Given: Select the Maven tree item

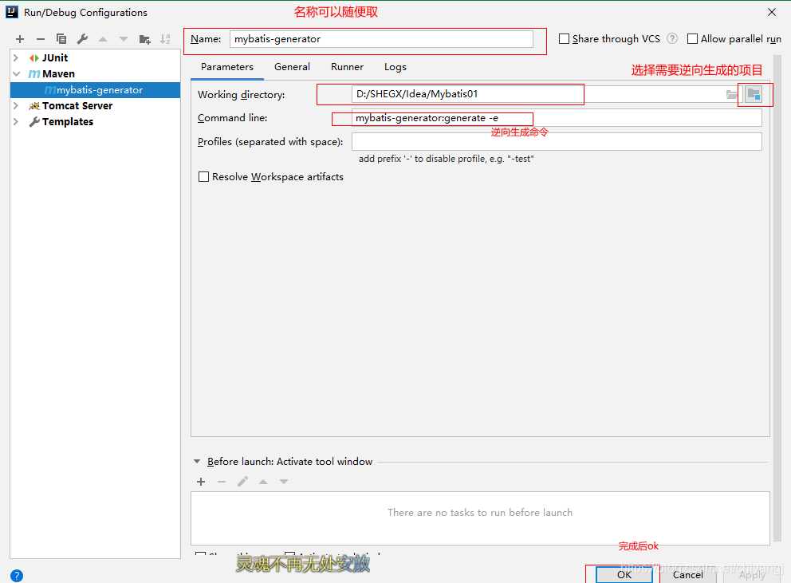Looking at the screenshot, I should [58, 74].
